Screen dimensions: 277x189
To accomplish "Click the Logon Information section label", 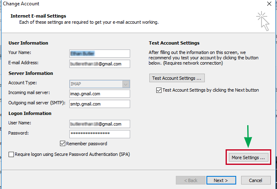I will pos(30,113).
